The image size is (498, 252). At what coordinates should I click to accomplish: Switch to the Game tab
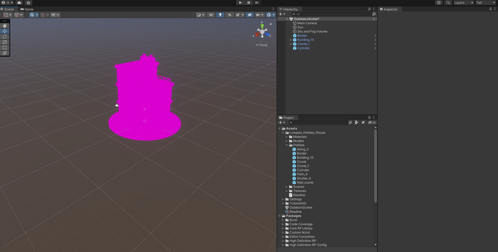click(27, 9)
